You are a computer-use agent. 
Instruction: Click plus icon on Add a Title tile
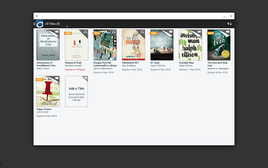[86, 78]
